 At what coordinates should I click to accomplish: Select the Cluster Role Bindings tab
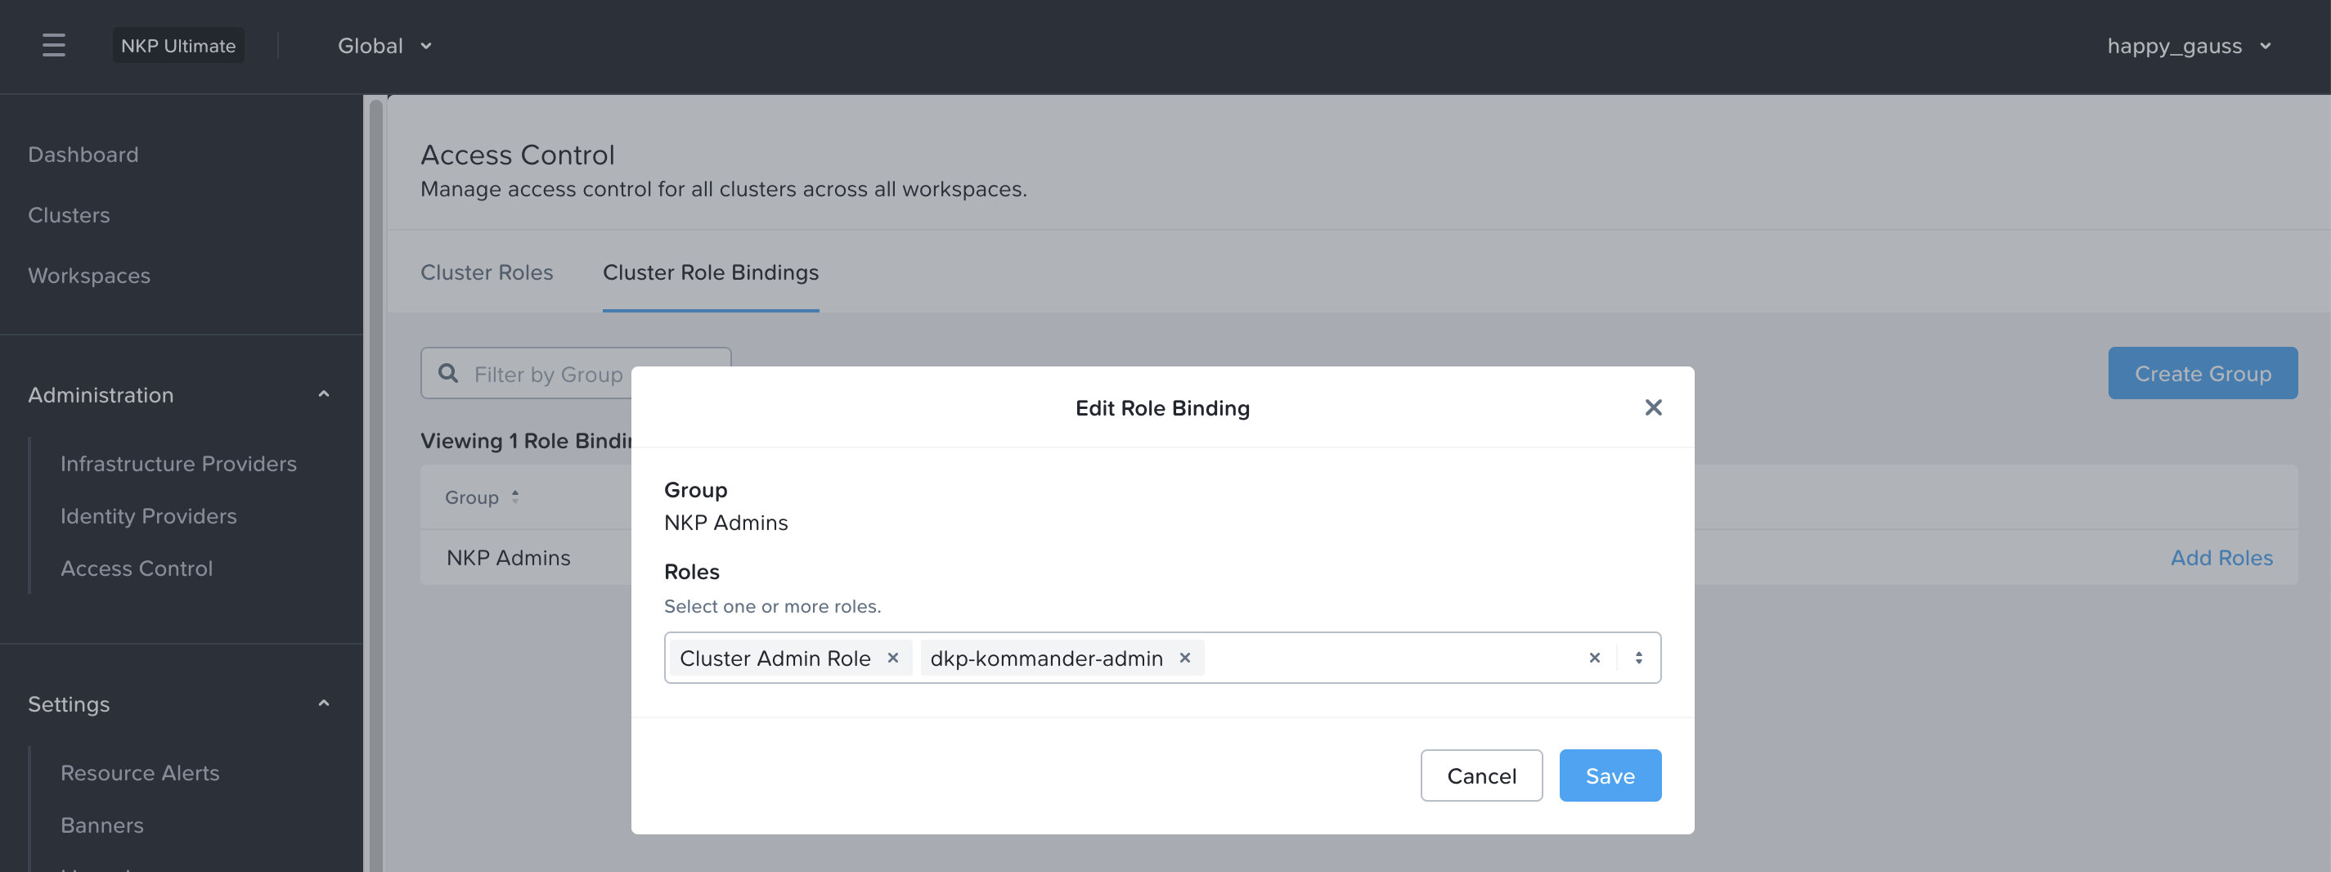[710, 272]
